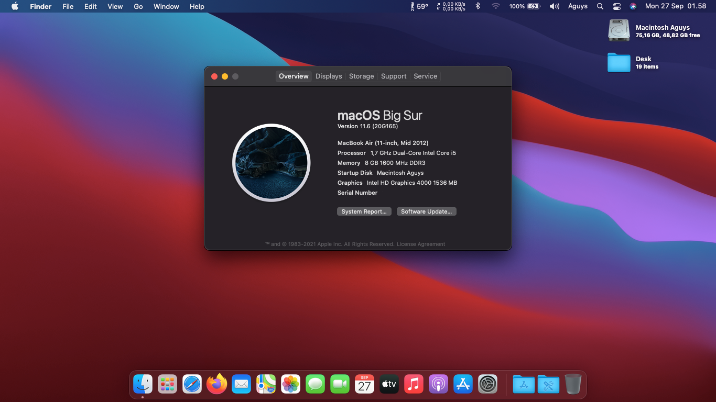The width and height of the screenshot is (716, 402).
Task: Click the CPU temperature 59° indicator
Action: 419,6
